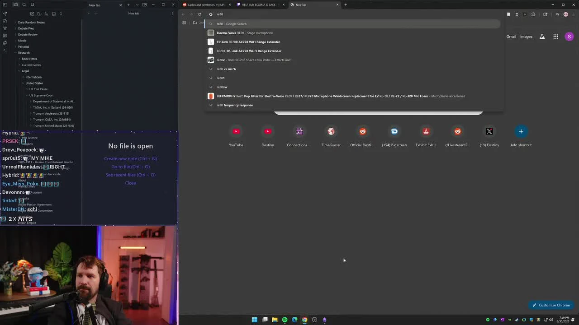Open Gmail link

pos(511,37)
